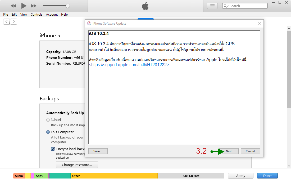This screenshot has width=291, height=183.
Task: Open the Account menu
Action: coord(52,15)
